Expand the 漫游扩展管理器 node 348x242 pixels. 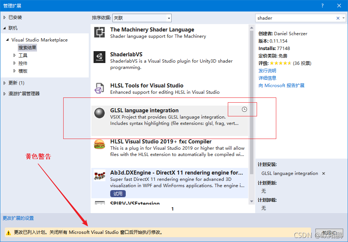[x=4, y=94]
